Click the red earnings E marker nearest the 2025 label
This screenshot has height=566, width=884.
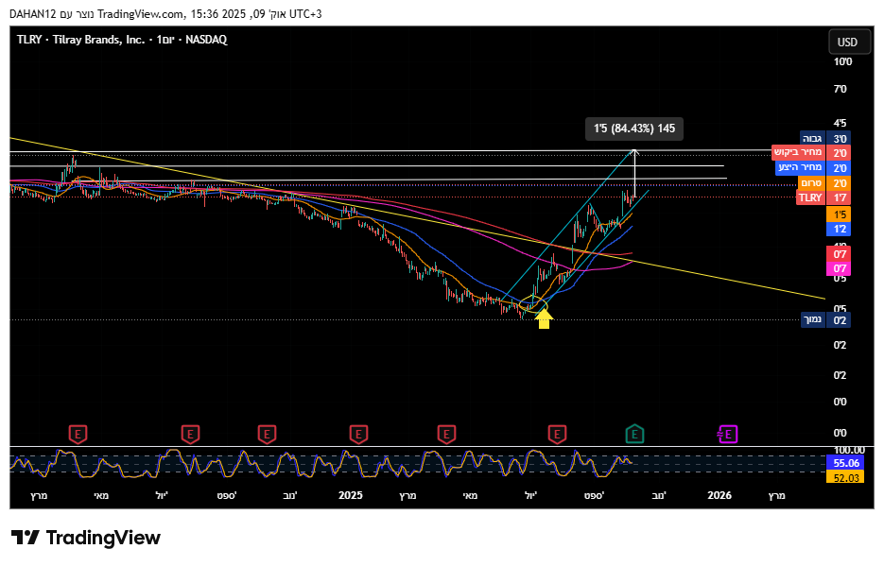point(358,435)
